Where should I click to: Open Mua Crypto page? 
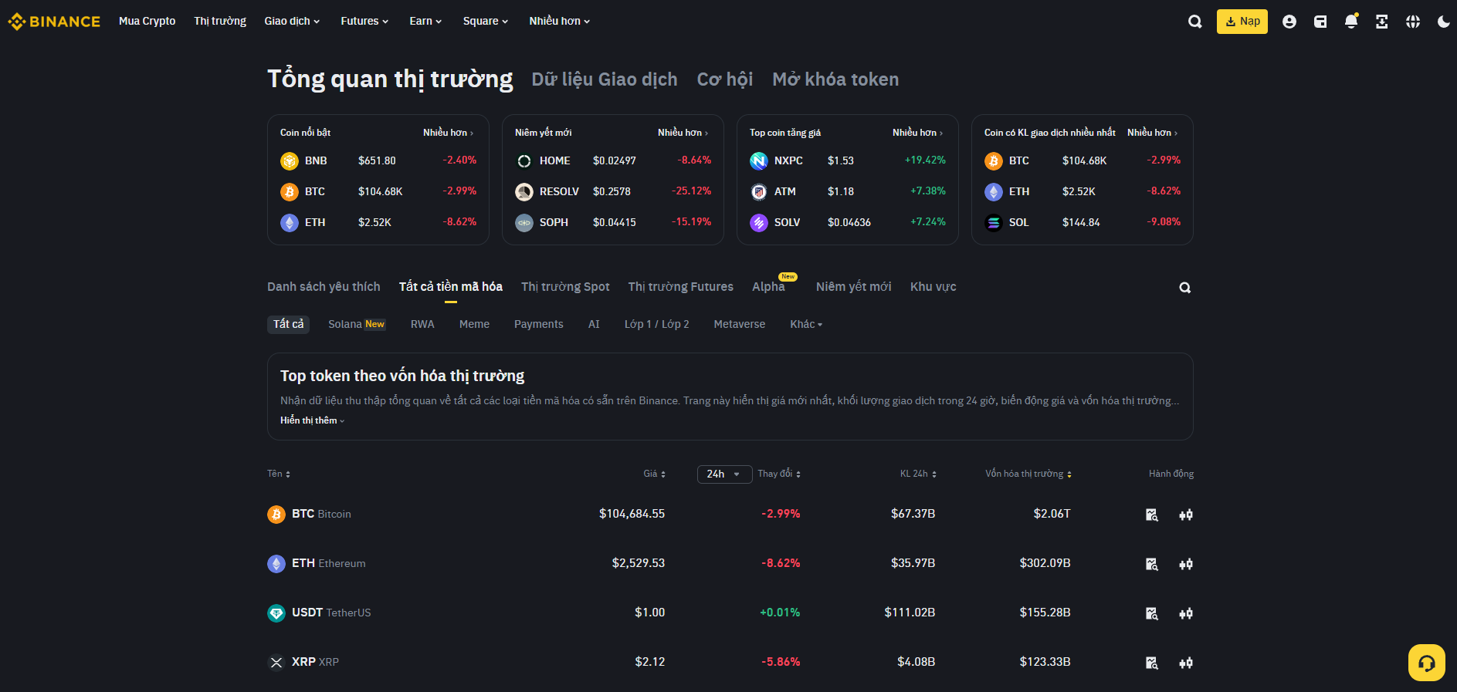[x=147, y=22]
